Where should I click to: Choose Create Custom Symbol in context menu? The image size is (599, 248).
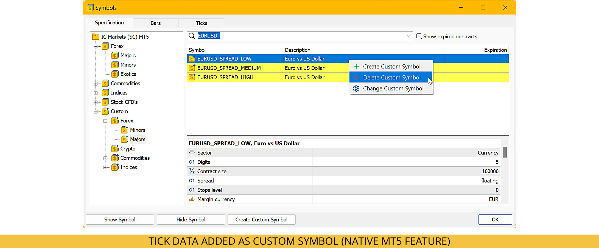pyautogui.click(x=391, y=66)
